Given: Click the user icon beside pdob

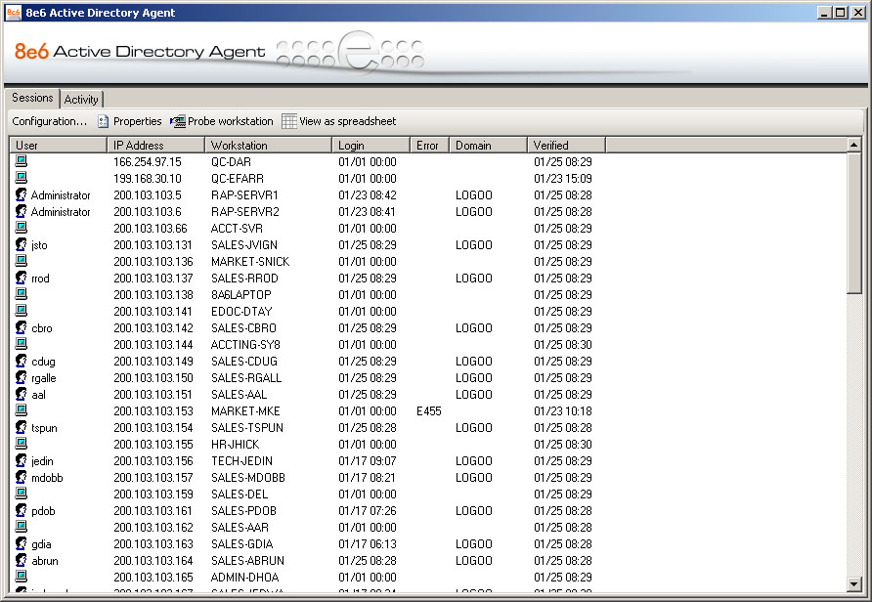Looking at the screenshot, I should (x=22, y=510).
